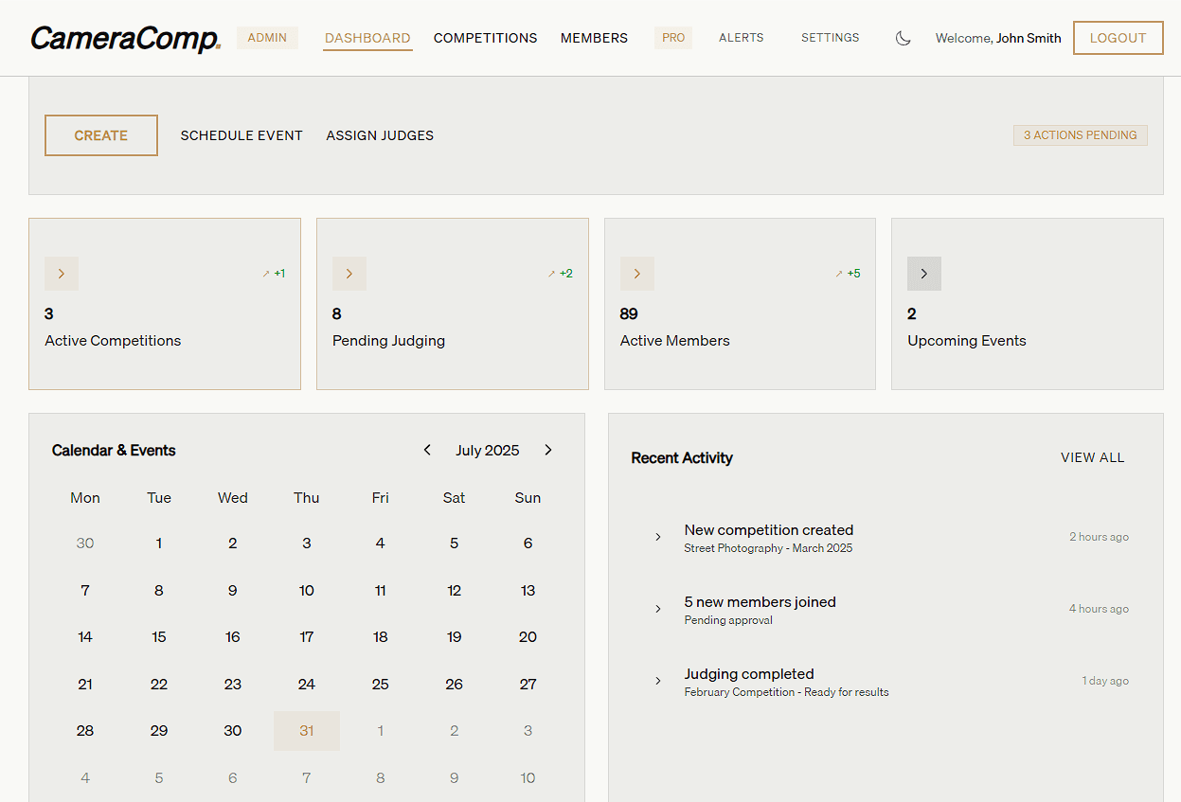1181x802 pixels.
Task: Open the 'New competition created' activity chevron
Action: [x=658, y=536]
